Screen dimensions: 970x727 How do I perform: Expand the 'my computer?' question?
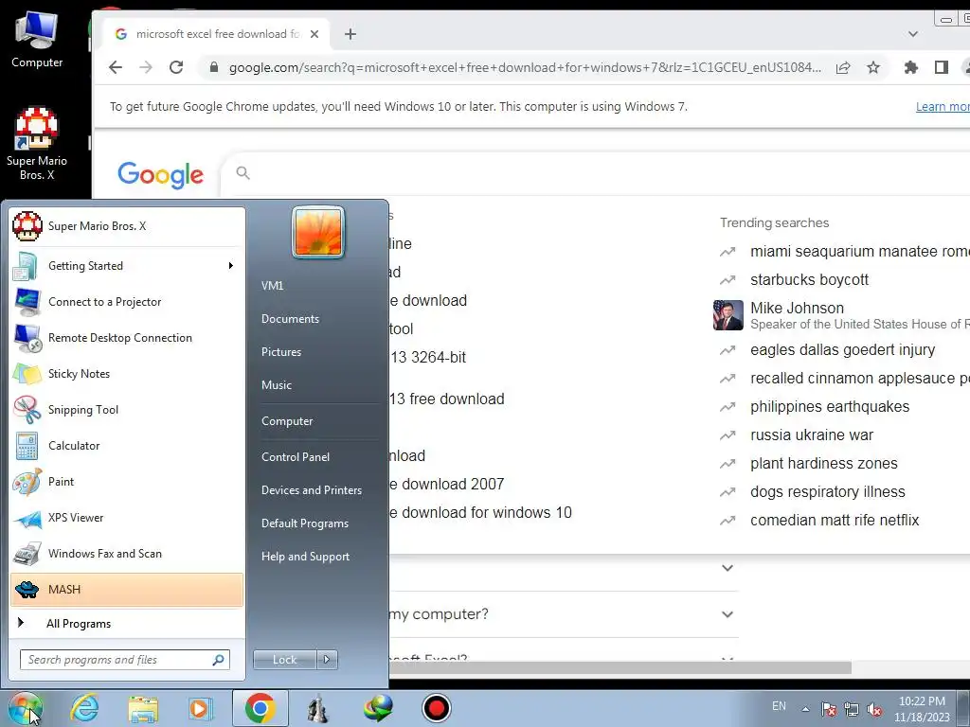click(727, 614)
